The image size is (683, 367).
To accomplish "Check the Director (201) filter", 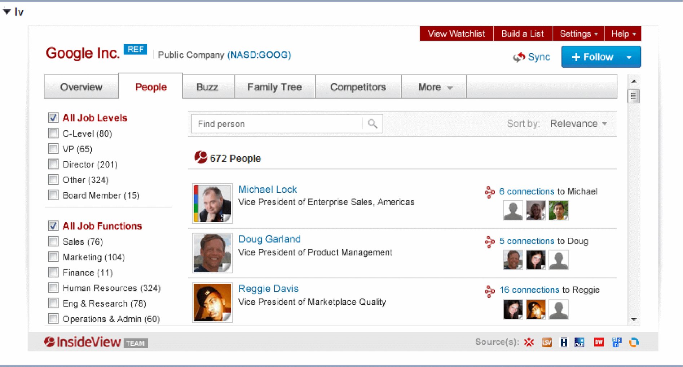I will pos(53,164).
